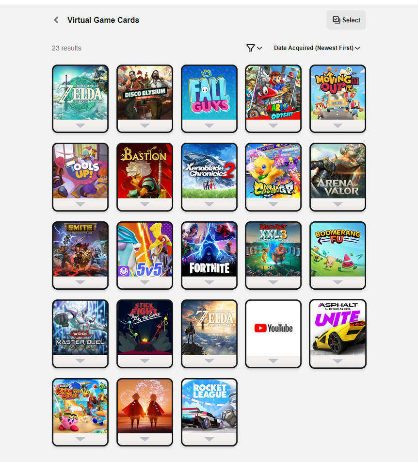Open the Fortnite game card
418x462 pixels.
[x=209, y=249]
